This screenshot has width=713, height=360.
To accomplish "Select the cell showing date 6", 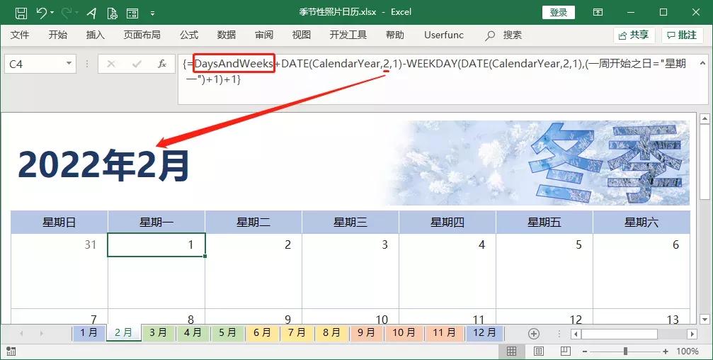I will (x=641, y=245).
